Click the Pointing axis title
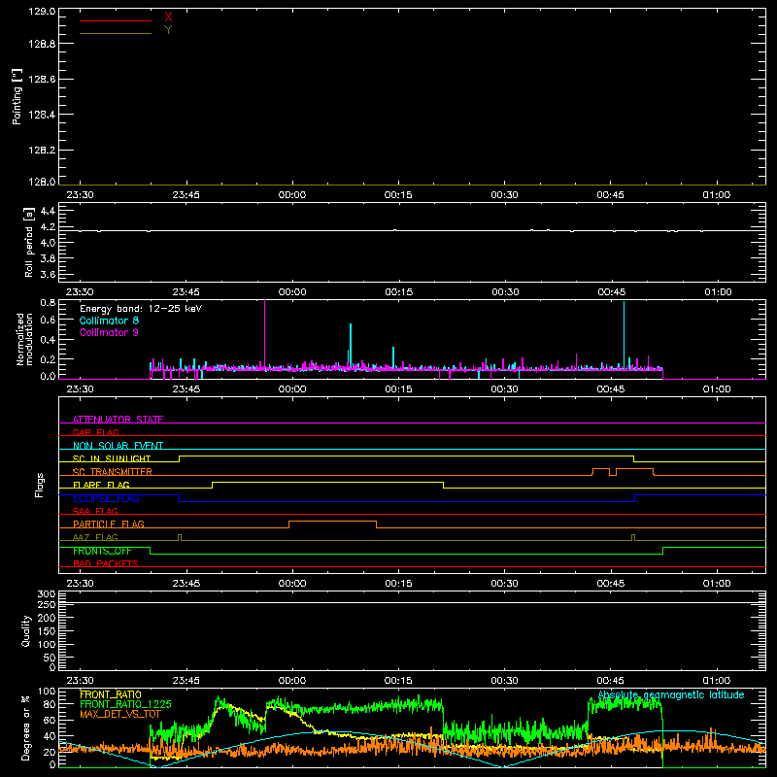Screen dimensions: 777x777 (x=17, y=96)
